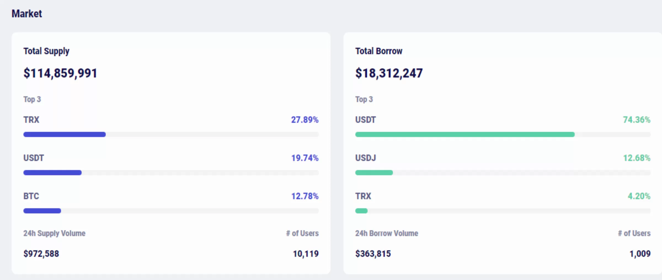The height and width of the screenshot is (280, 662).
Task: Click the USDJ borrow progress bar
Action: point(503,173)
